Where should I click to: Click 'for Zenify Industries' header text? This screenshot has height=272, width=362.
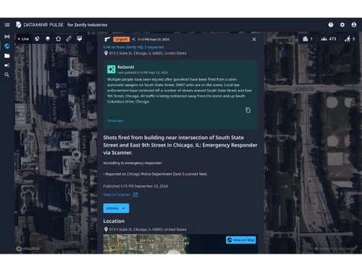88,25
